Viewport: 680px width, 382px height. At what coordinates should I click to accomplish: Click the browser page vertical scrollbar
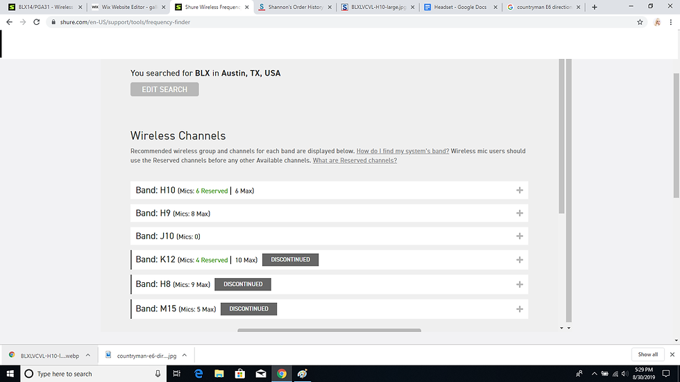(677, 136)
